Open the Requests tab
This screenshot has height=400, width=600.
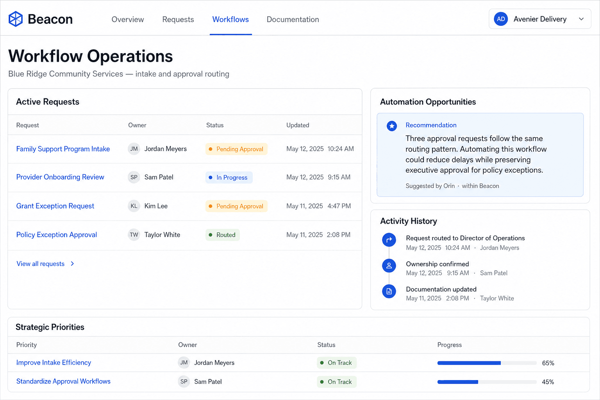(178, 20)
